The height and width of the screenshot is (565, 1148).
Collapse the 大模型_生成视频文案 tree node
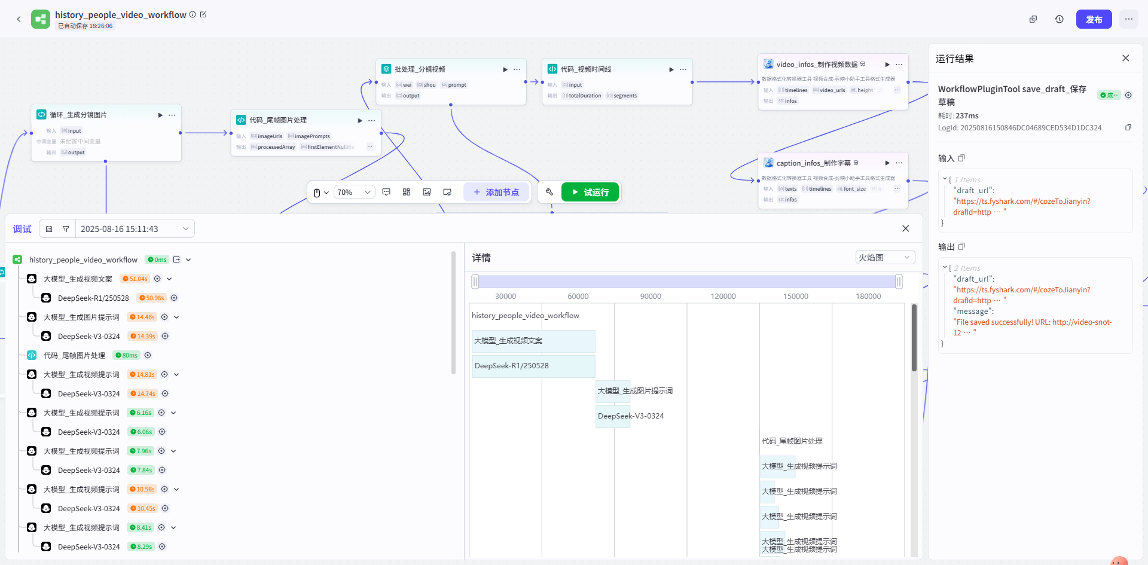[170, 279]
